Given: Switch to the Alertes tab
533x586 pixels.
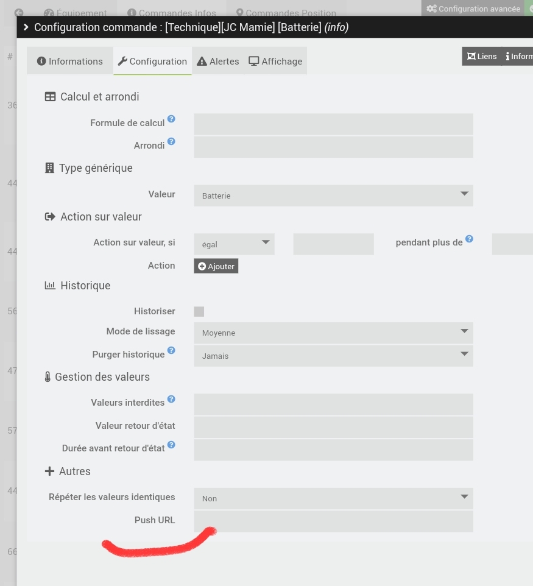Looking at the screenshot, I should coord(217,60).
